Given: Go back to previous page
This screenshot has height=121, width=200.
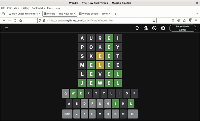Looking at the screenshot, I should tap(4, 20).
